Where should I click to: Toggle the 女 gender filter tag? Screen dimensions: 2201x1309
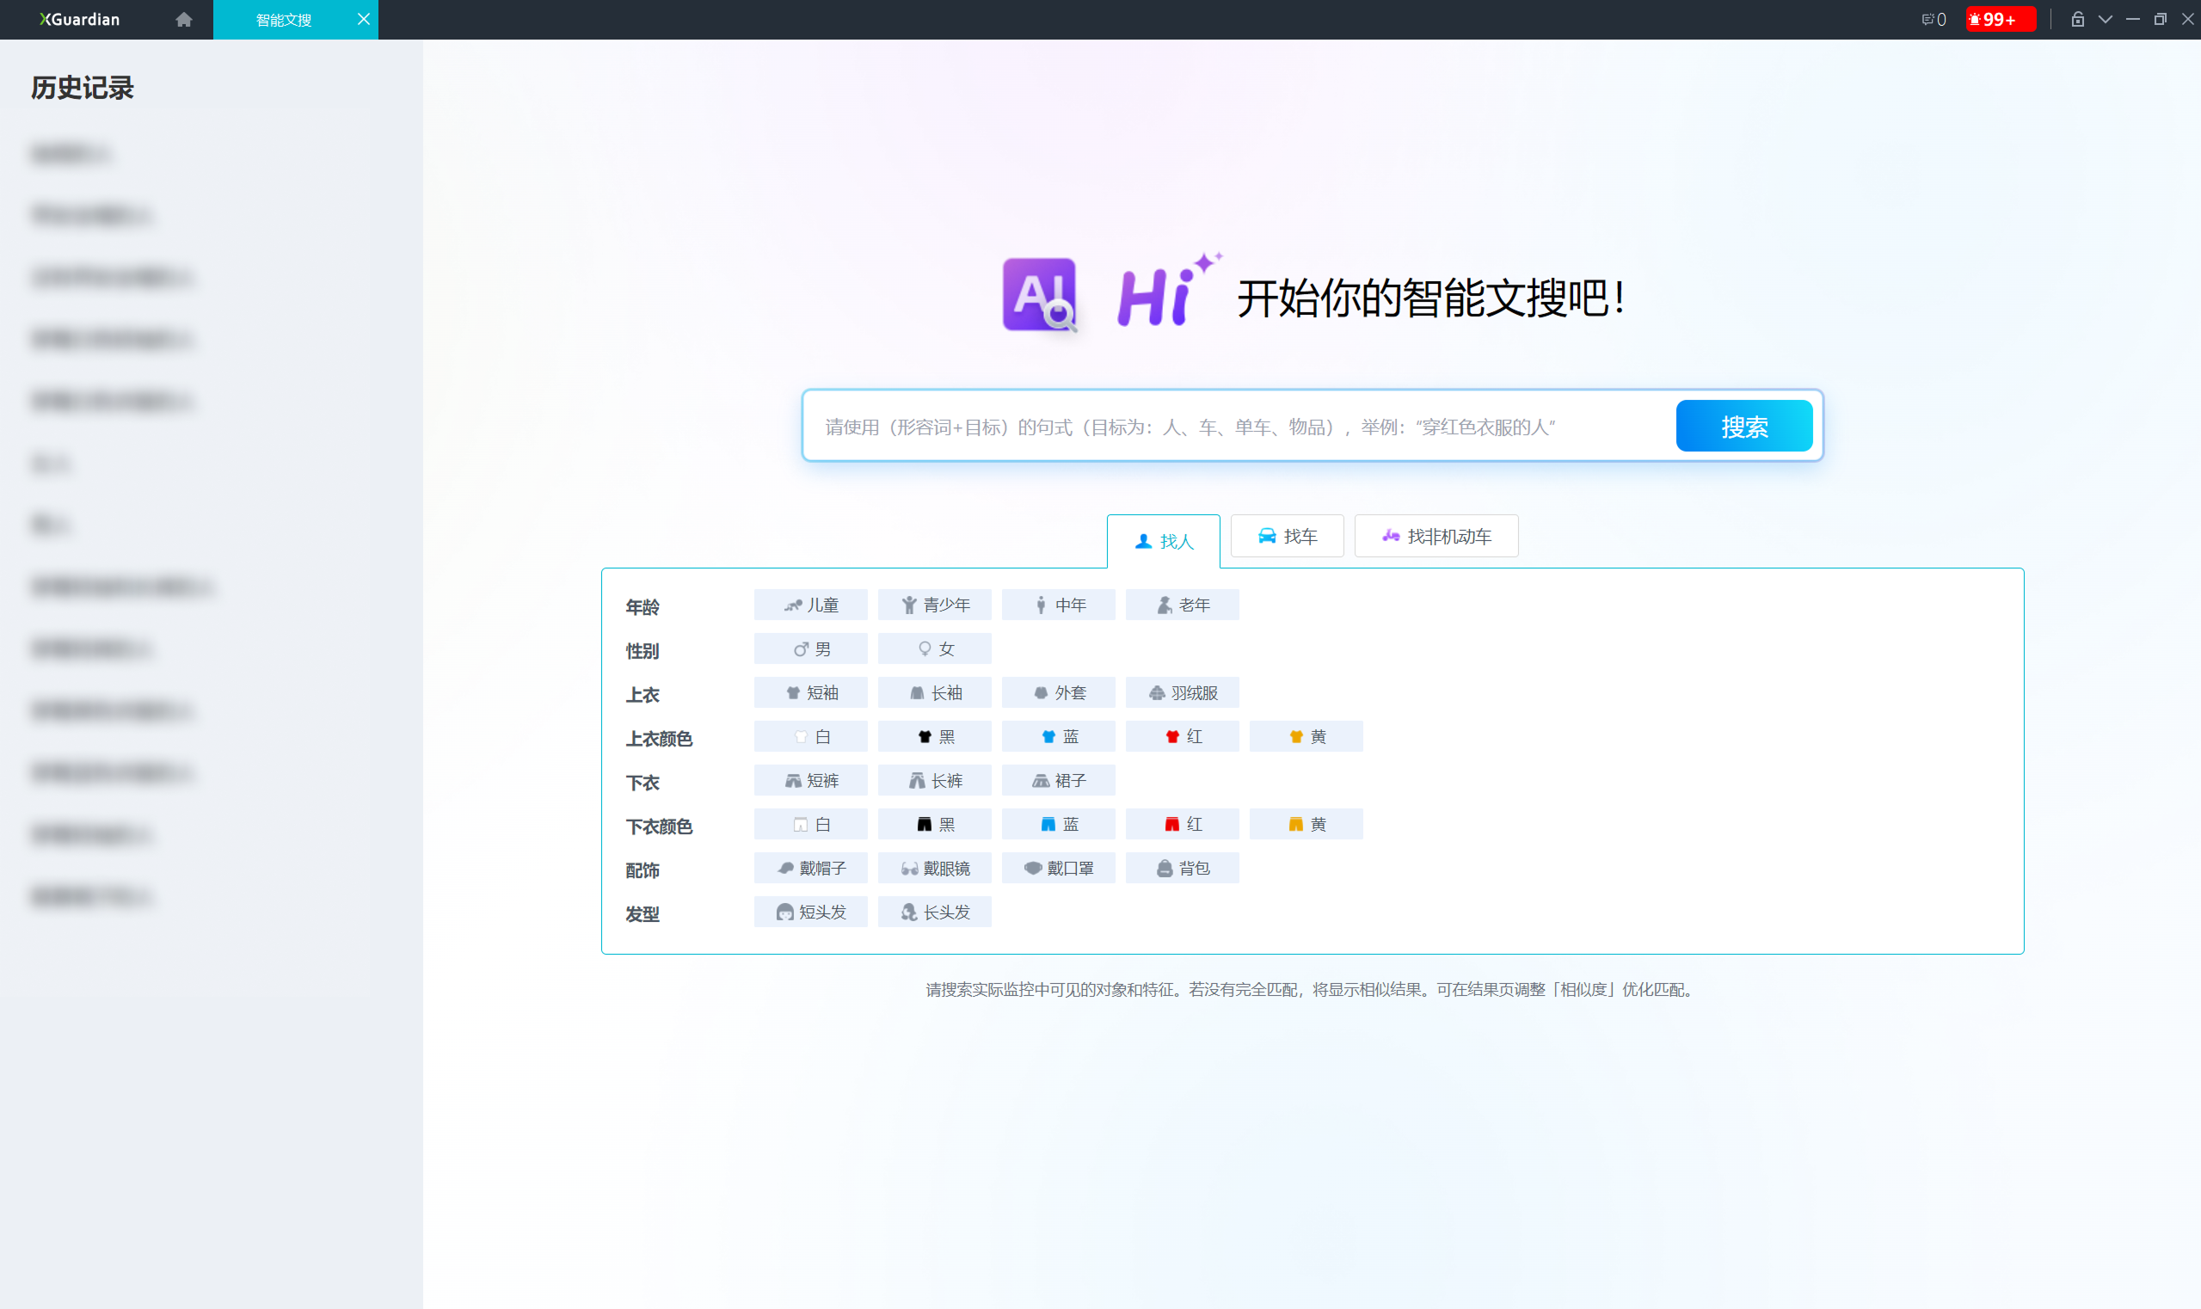[934, 649]
